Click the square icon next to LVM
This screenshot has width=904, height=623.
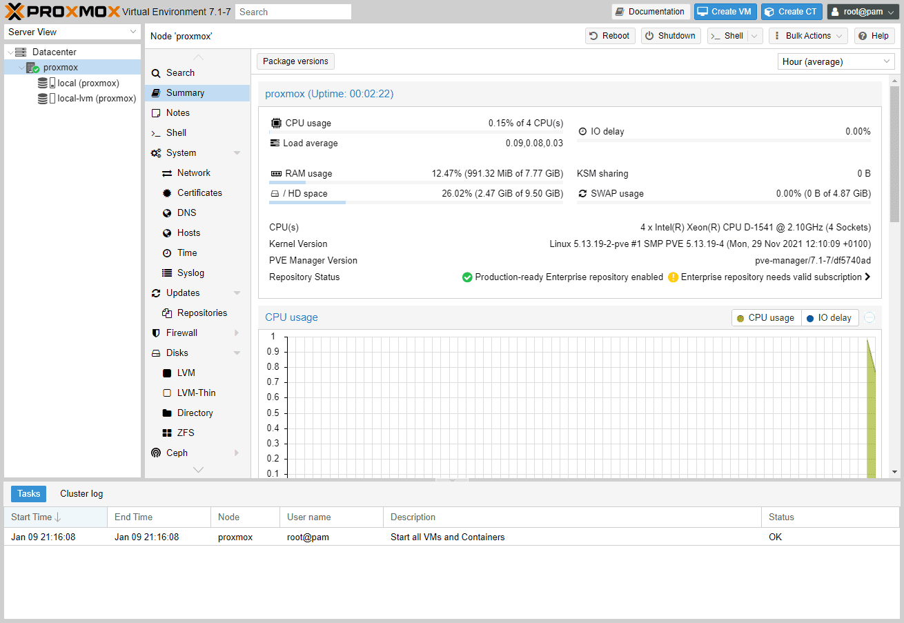167,373
